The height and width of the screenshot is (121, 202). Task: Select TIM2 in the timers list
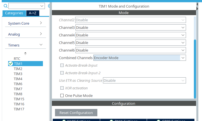[x=18, y=69]
